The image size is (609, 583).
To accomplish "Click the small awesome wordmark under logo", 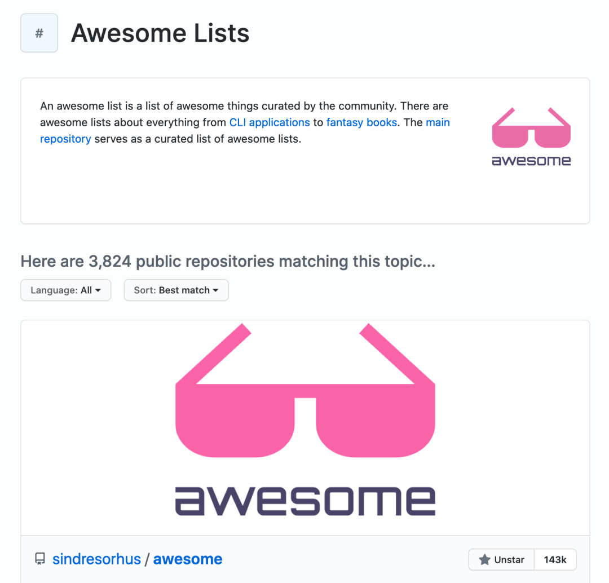I will click(531, 161).
